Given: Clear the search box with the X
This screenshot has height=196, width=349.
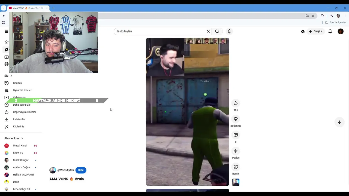Looking at the screenshot, I should pos(208,31).
